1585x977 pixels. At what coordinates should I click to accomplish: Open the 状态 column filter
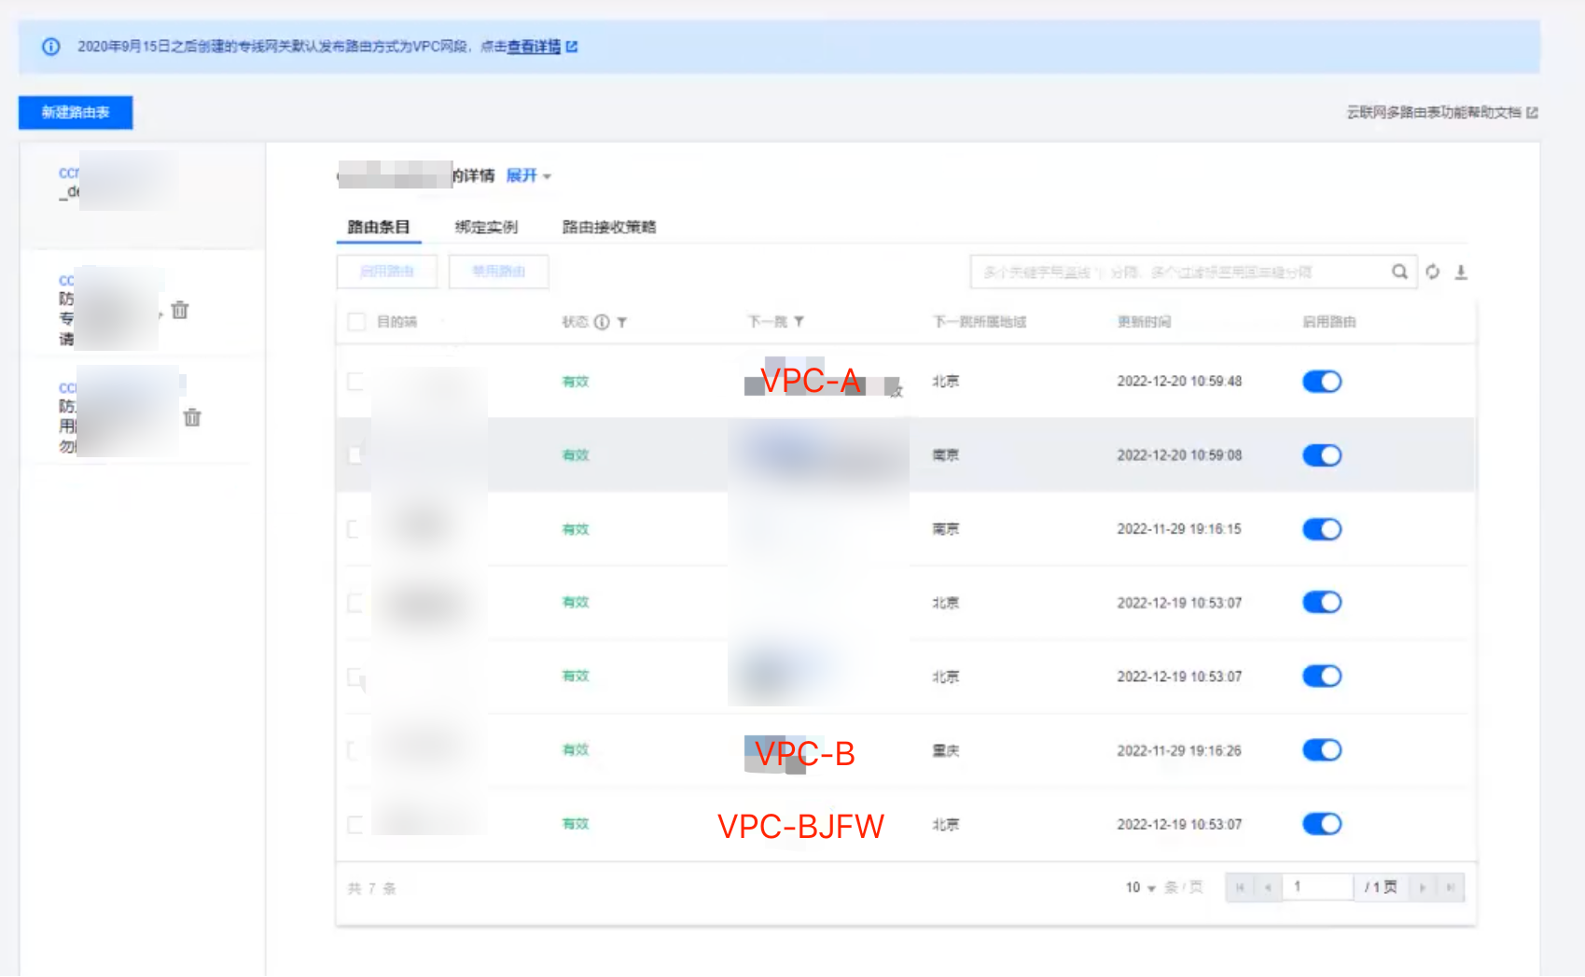622,322
